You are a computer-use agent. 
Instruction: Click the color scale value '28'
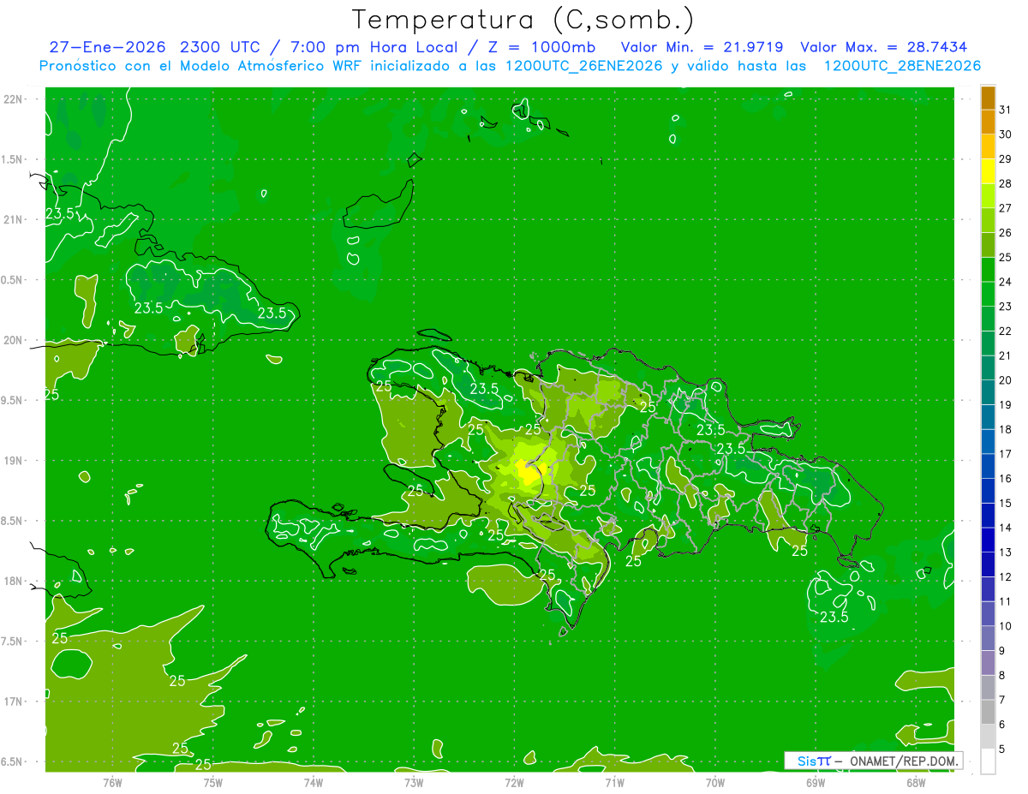click(x=1006, y=183)
